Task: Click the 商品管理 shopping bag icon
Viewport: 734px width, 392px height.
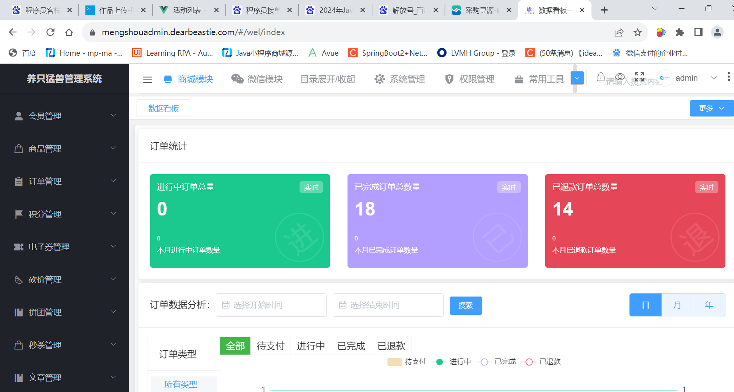Action: pyautogui.click(x=19, y=148)
